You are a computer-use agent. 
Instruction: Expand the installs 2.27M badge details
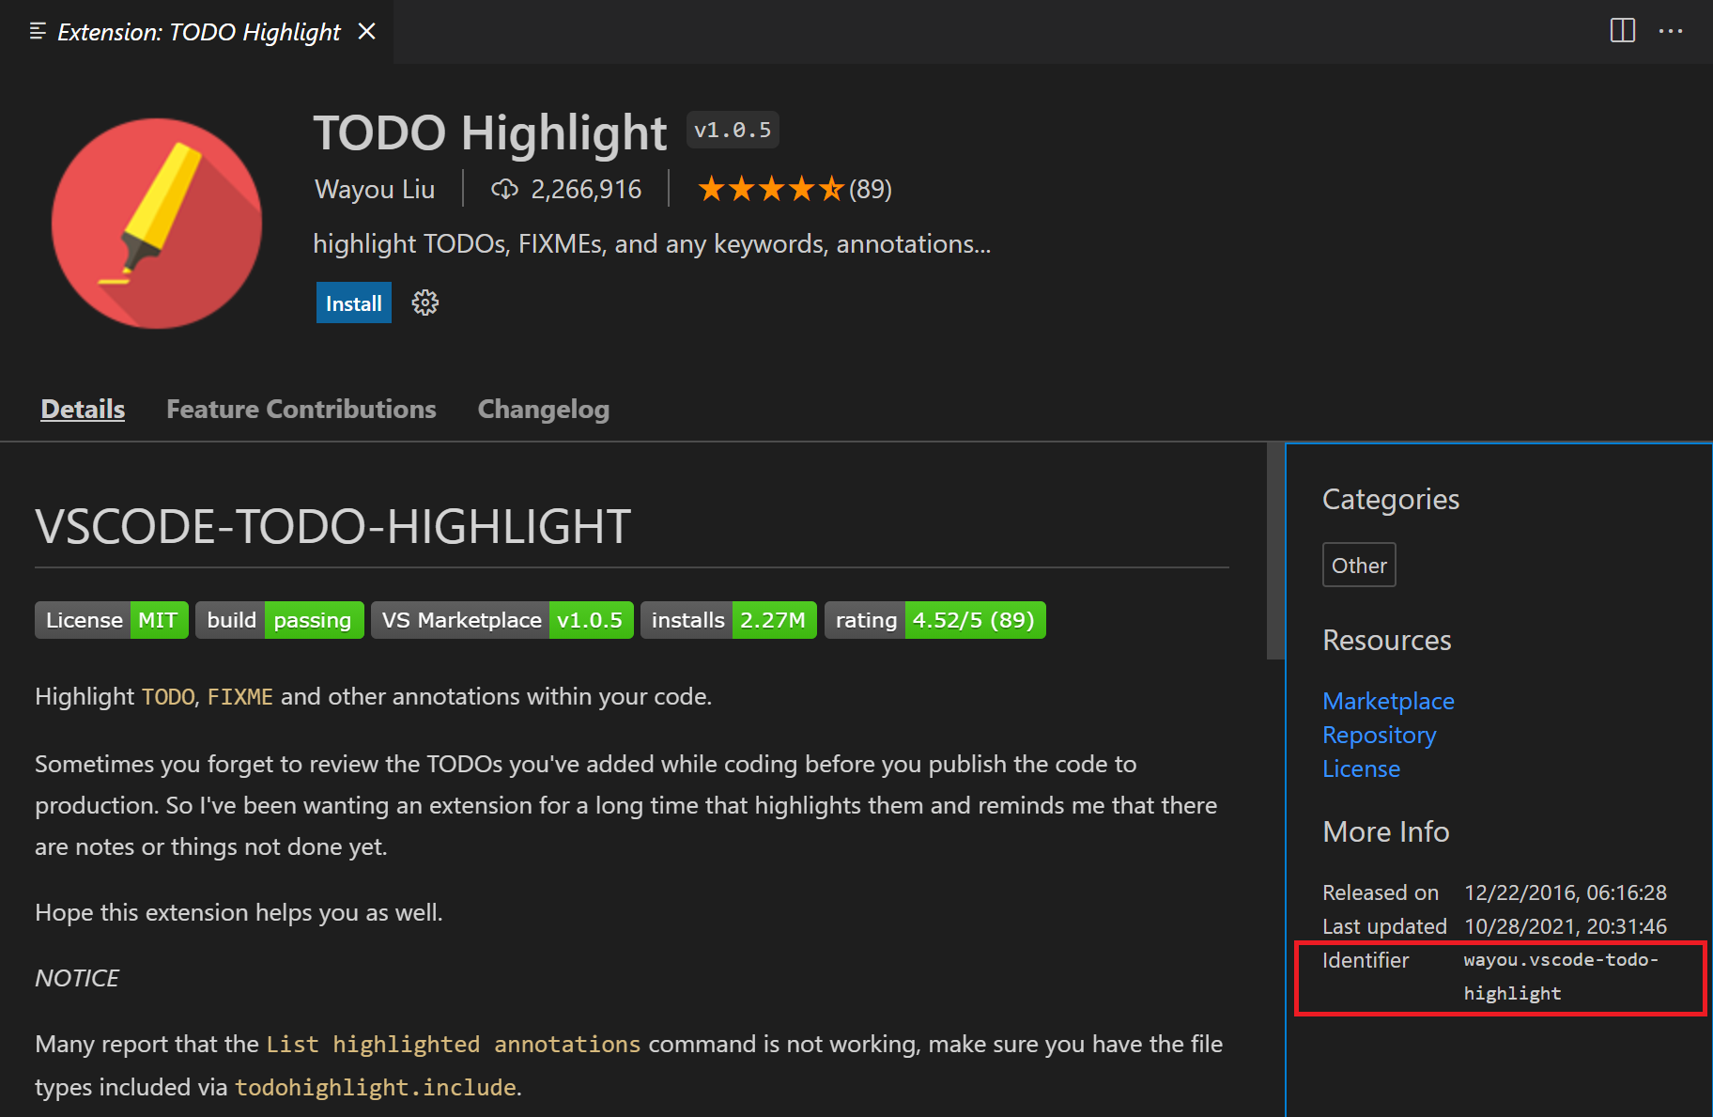[x=728, y=619]
